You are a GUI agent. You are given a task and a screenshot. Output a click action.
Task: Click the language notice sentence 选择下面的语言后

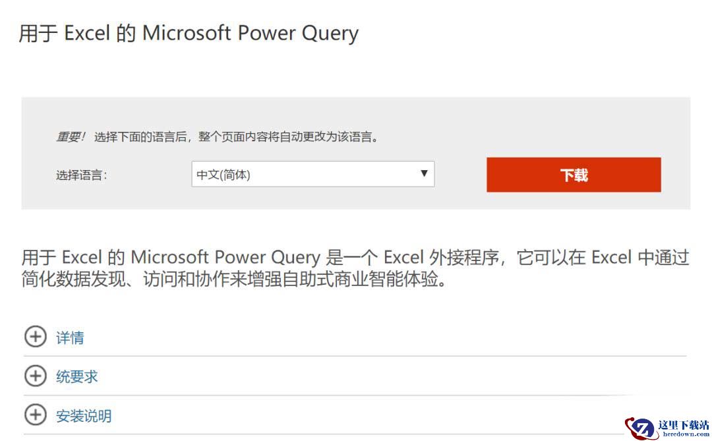(x=236, y=136)
